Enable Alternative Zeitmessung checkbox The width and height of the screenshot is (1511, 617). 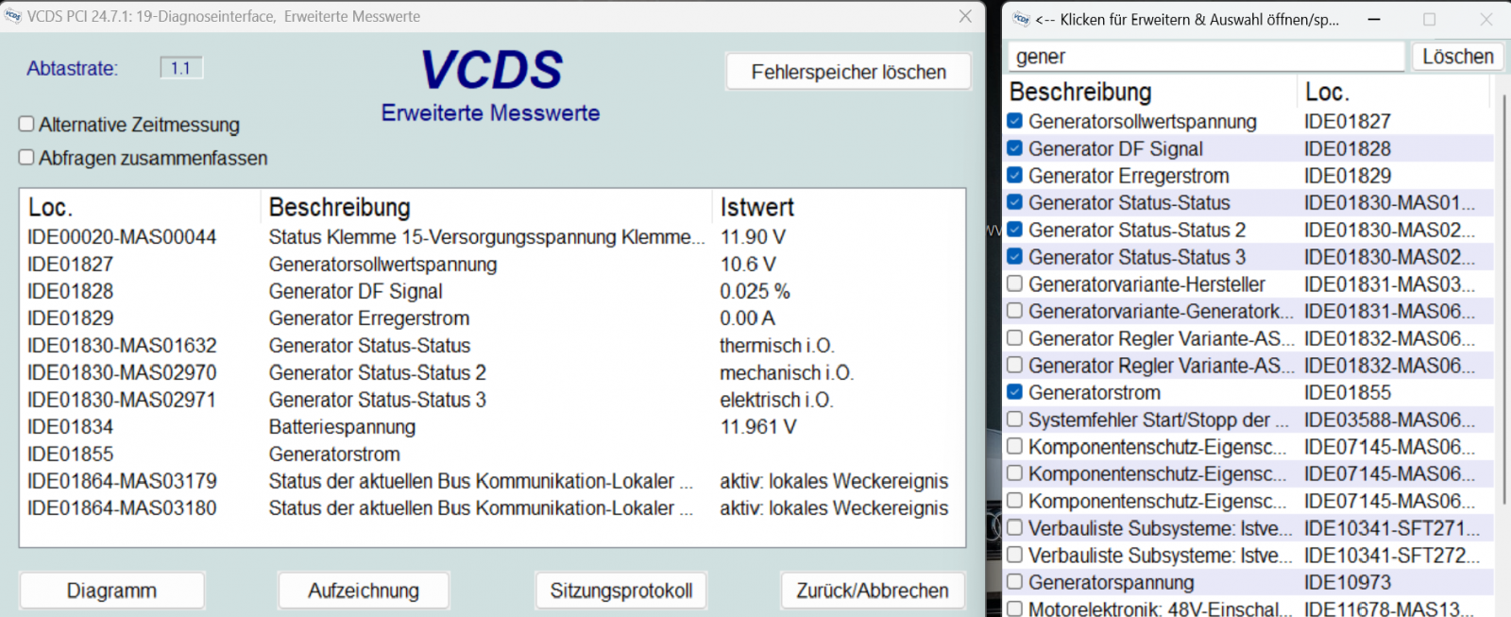pyautogui.click(x=26, y=124)
